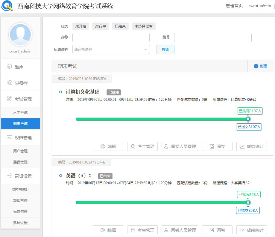Click the 考试管理 pencil icon in sidebar

click(9, 99)
